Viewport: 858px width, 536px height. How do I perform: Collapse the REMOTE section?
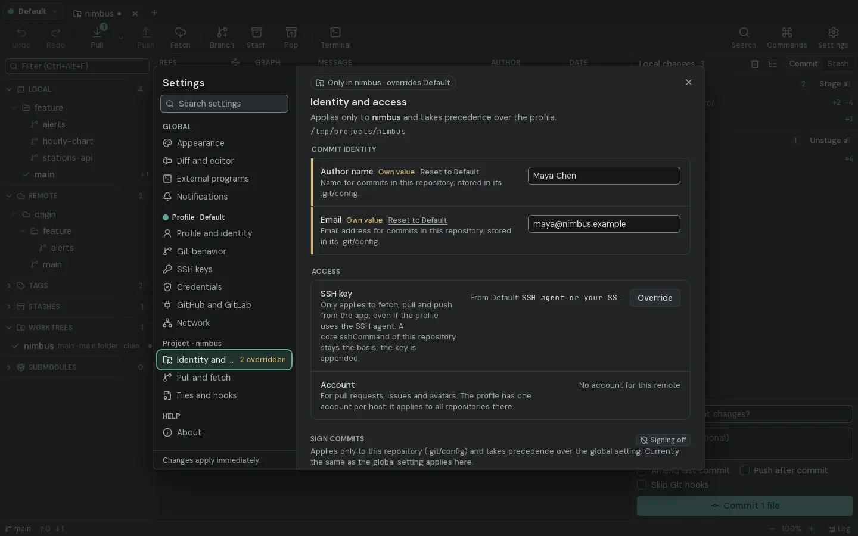click(9, 196)
